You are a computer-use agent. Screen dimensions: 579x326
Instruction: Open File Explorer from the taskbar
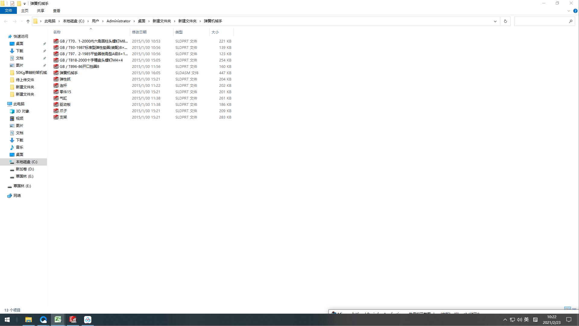[28, 320]
